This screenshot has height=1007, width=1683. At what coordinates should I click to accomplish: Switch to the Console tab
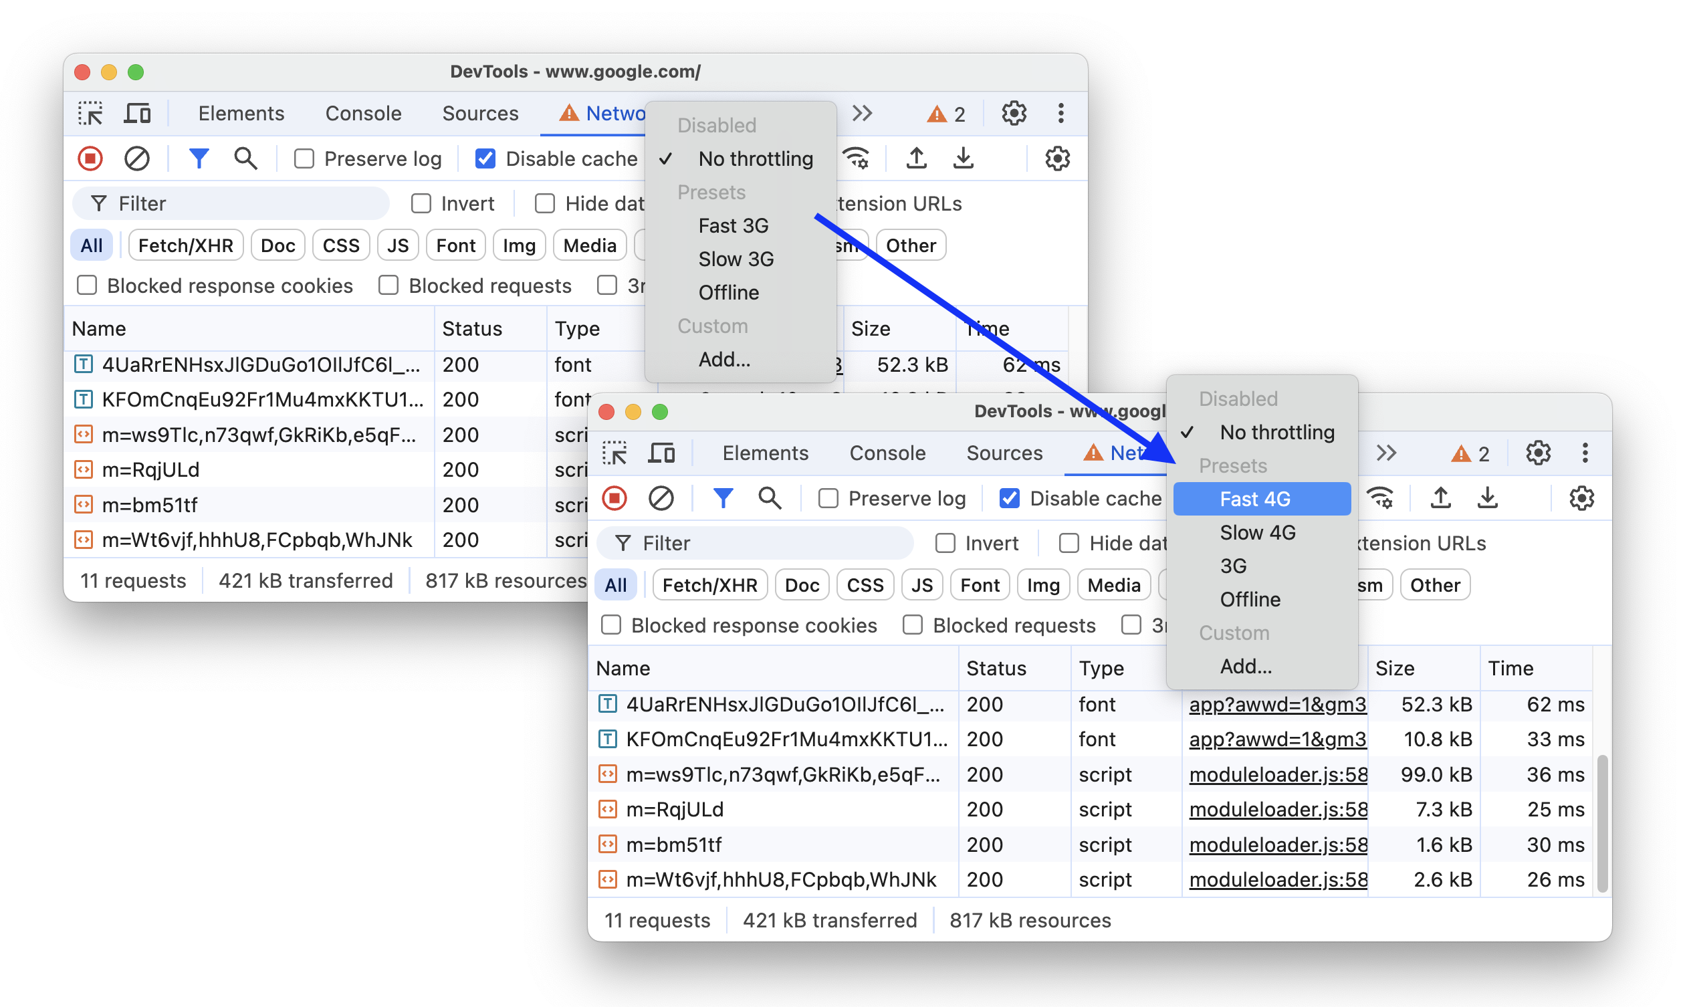coord(888,453)
